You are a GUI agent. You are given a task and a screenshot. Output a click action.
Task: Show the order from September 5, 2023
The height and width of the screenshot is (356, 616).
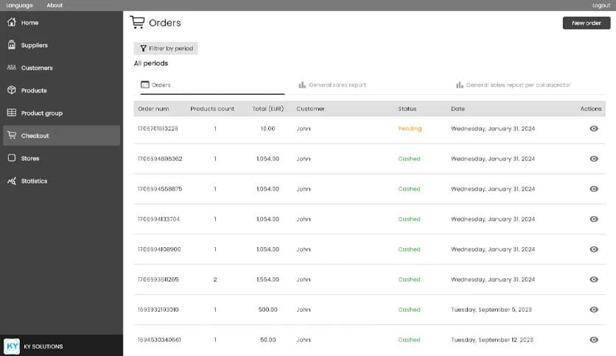(x=593, y=310)
